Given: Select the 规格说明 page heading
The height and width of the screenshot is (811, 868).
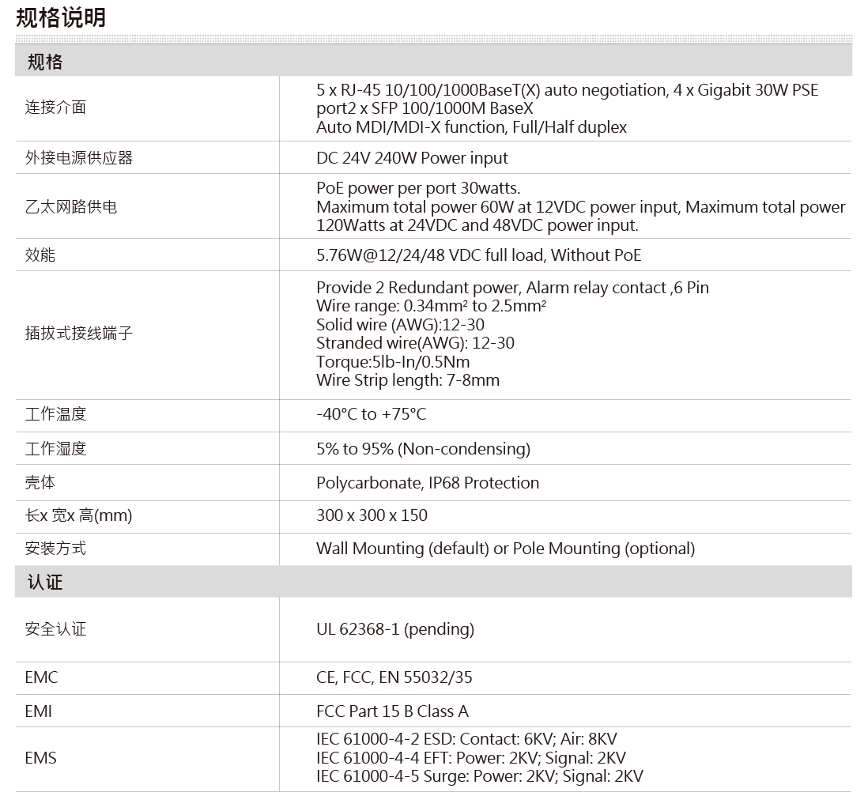Looking at the screenshot, I should tap(61, 17).
